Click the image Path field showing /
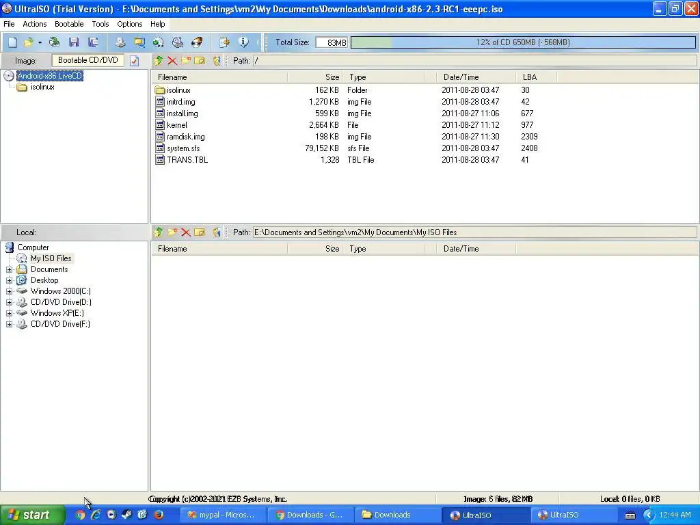 [x=474, y=61]
